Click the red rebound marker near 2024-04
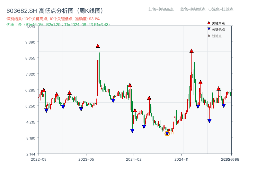Screen dimensions: 257x192 click(x=149, y=98)
